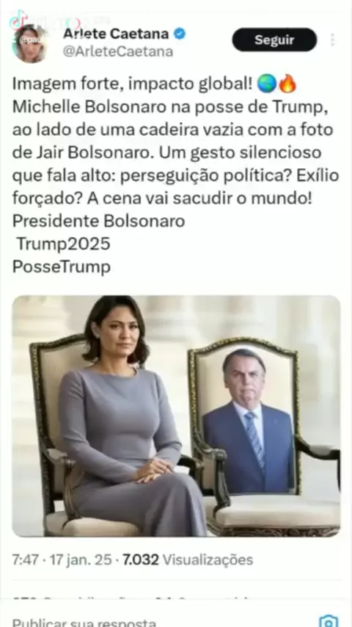Click the globe emoji in the tweet

[x=266, y=84]
